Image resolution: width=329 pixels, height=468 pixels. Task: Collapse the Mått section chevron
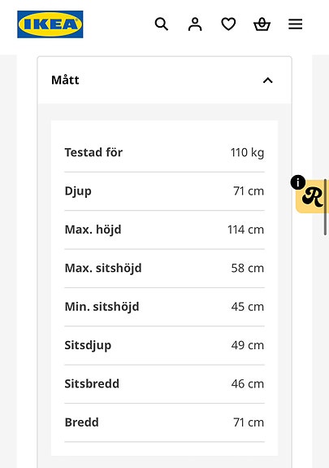[x=267, y=81]
